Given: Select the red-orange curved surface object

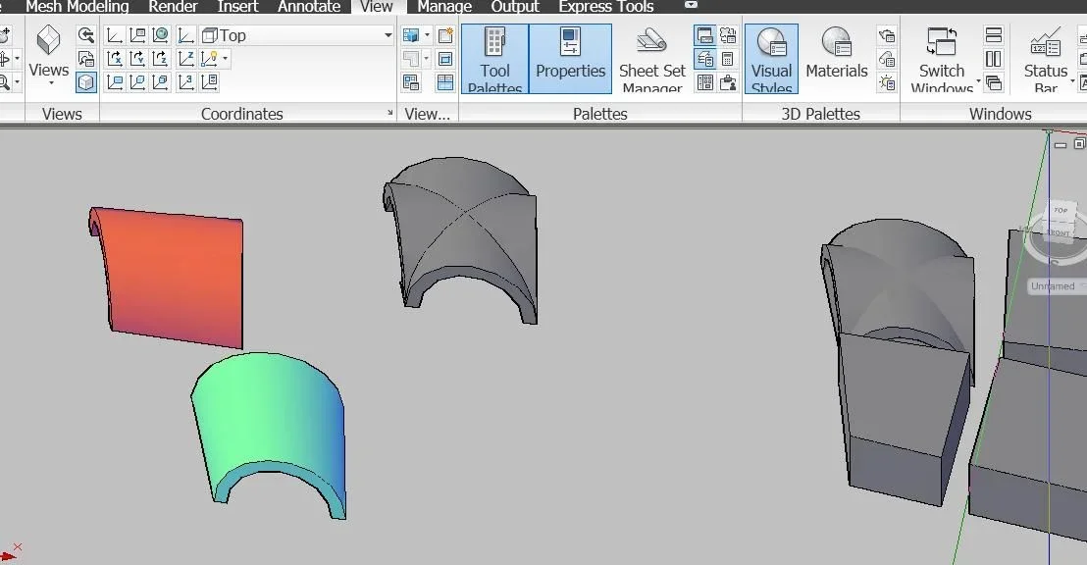Looking at the screenshot, I should [174, 278].
